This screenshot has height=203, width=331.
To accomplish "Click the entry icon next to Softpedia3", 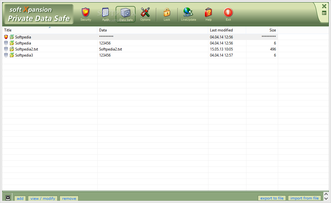I will tap(12, 55).
